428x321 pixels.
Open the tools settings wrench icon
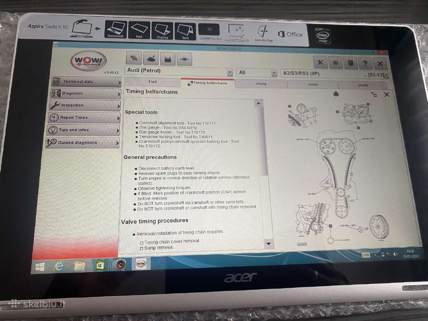coord(320,63)
